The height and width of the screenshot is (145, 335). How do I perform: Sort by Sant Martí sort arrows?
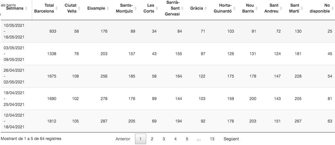click(x=302, y=8)
